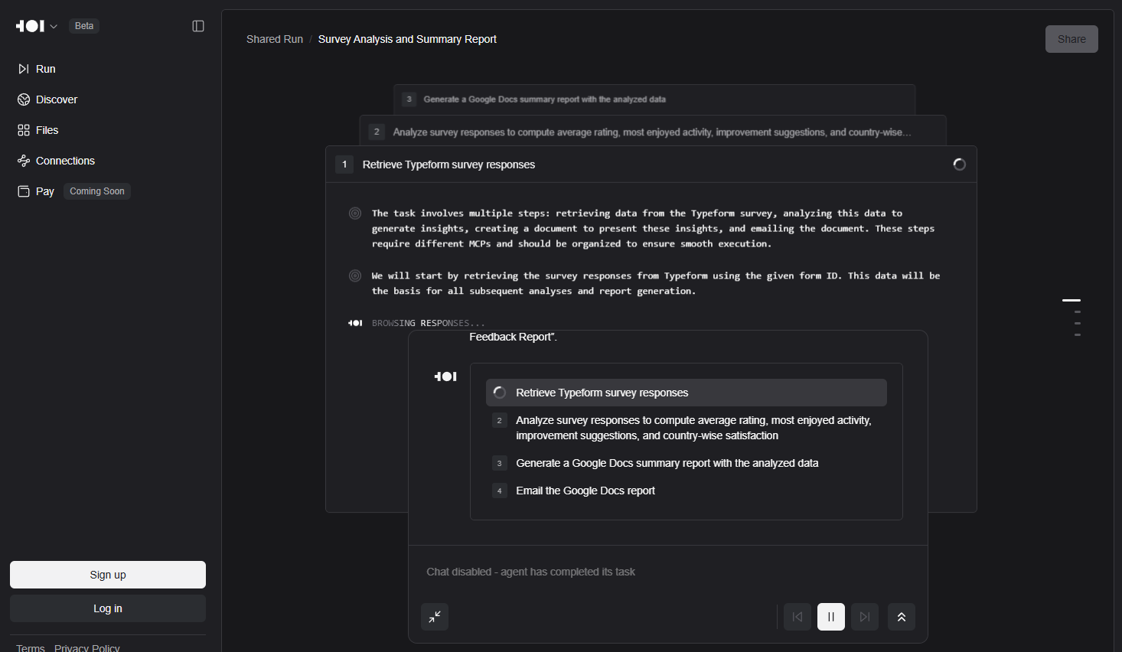
Task: Click the agent logo beside BROWSING RESPONSES
Action: coord(355,323)
